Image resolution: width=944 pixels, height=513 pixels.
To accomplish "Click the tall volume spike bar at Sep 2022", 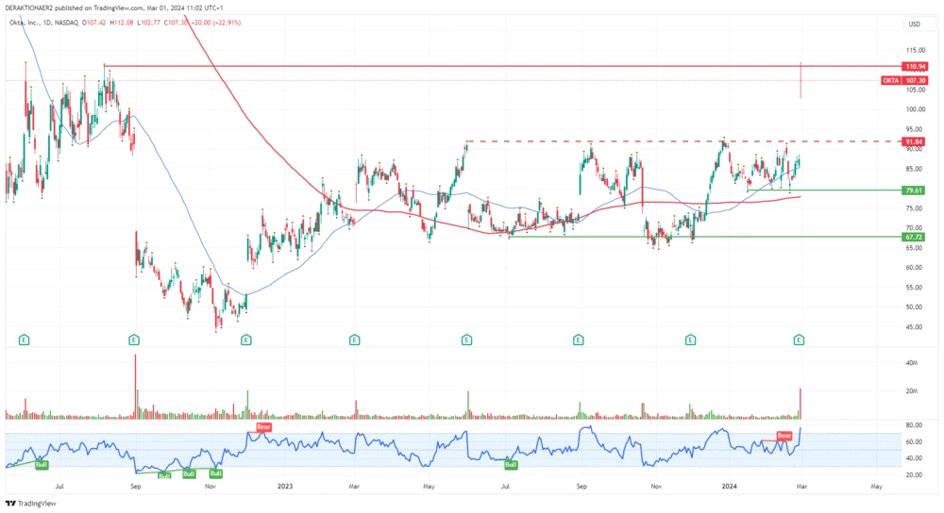I will (135, 386).
